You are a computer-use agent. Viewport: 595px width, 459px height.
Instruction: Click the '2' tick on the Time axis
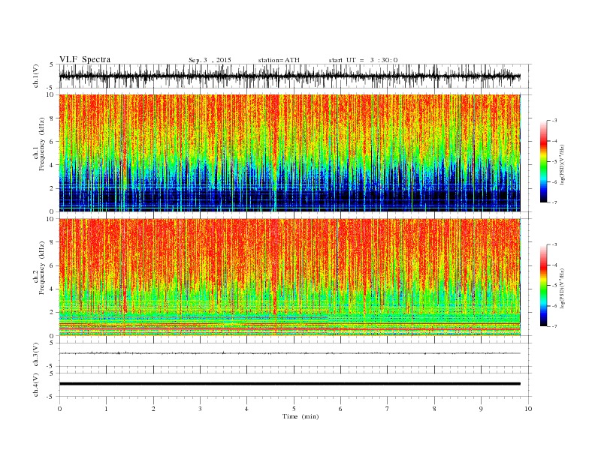coord(153,409)
